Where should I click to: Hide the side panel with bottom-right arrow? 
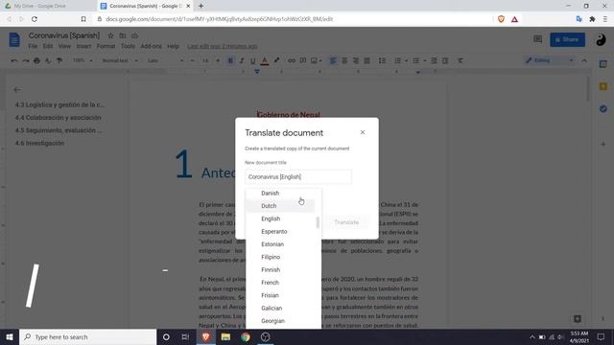tap(603, 319)
